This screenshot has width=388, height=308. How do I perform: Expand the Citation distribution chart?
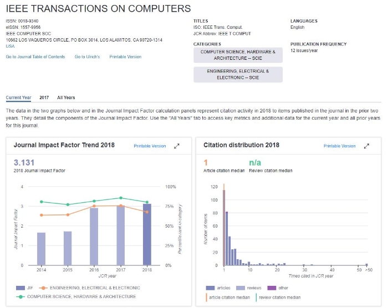pos(366,146)
